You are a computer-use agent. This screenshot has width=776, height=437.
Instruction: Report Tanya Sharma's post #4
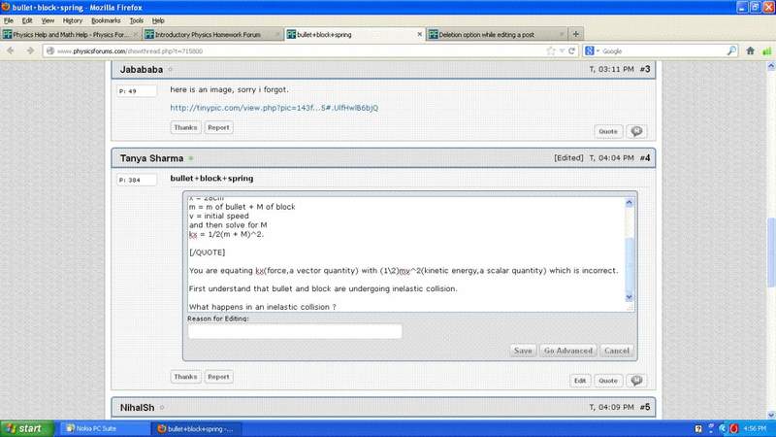coord(218,377)
